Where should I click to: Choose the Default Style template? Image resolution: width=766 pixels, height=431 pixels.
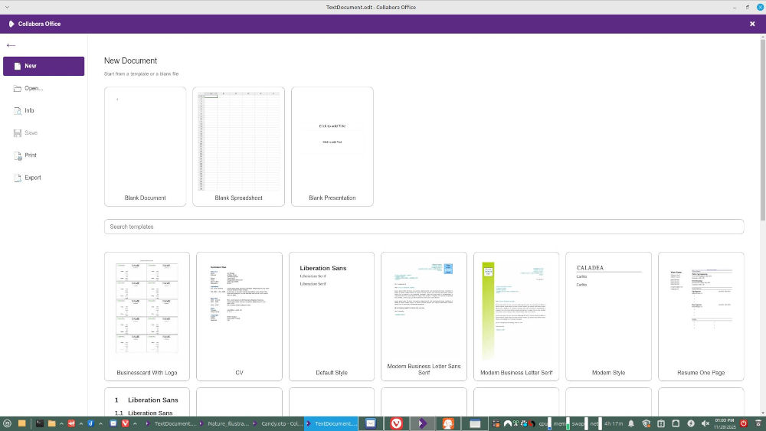point(331,315)
